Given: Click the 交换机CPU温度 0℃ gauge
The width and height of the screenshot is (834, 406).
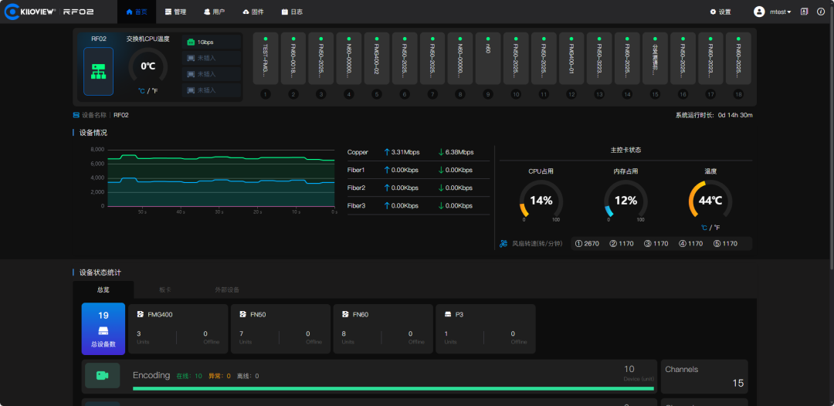Looking at the screenshot, I should (x=147, y=66).
